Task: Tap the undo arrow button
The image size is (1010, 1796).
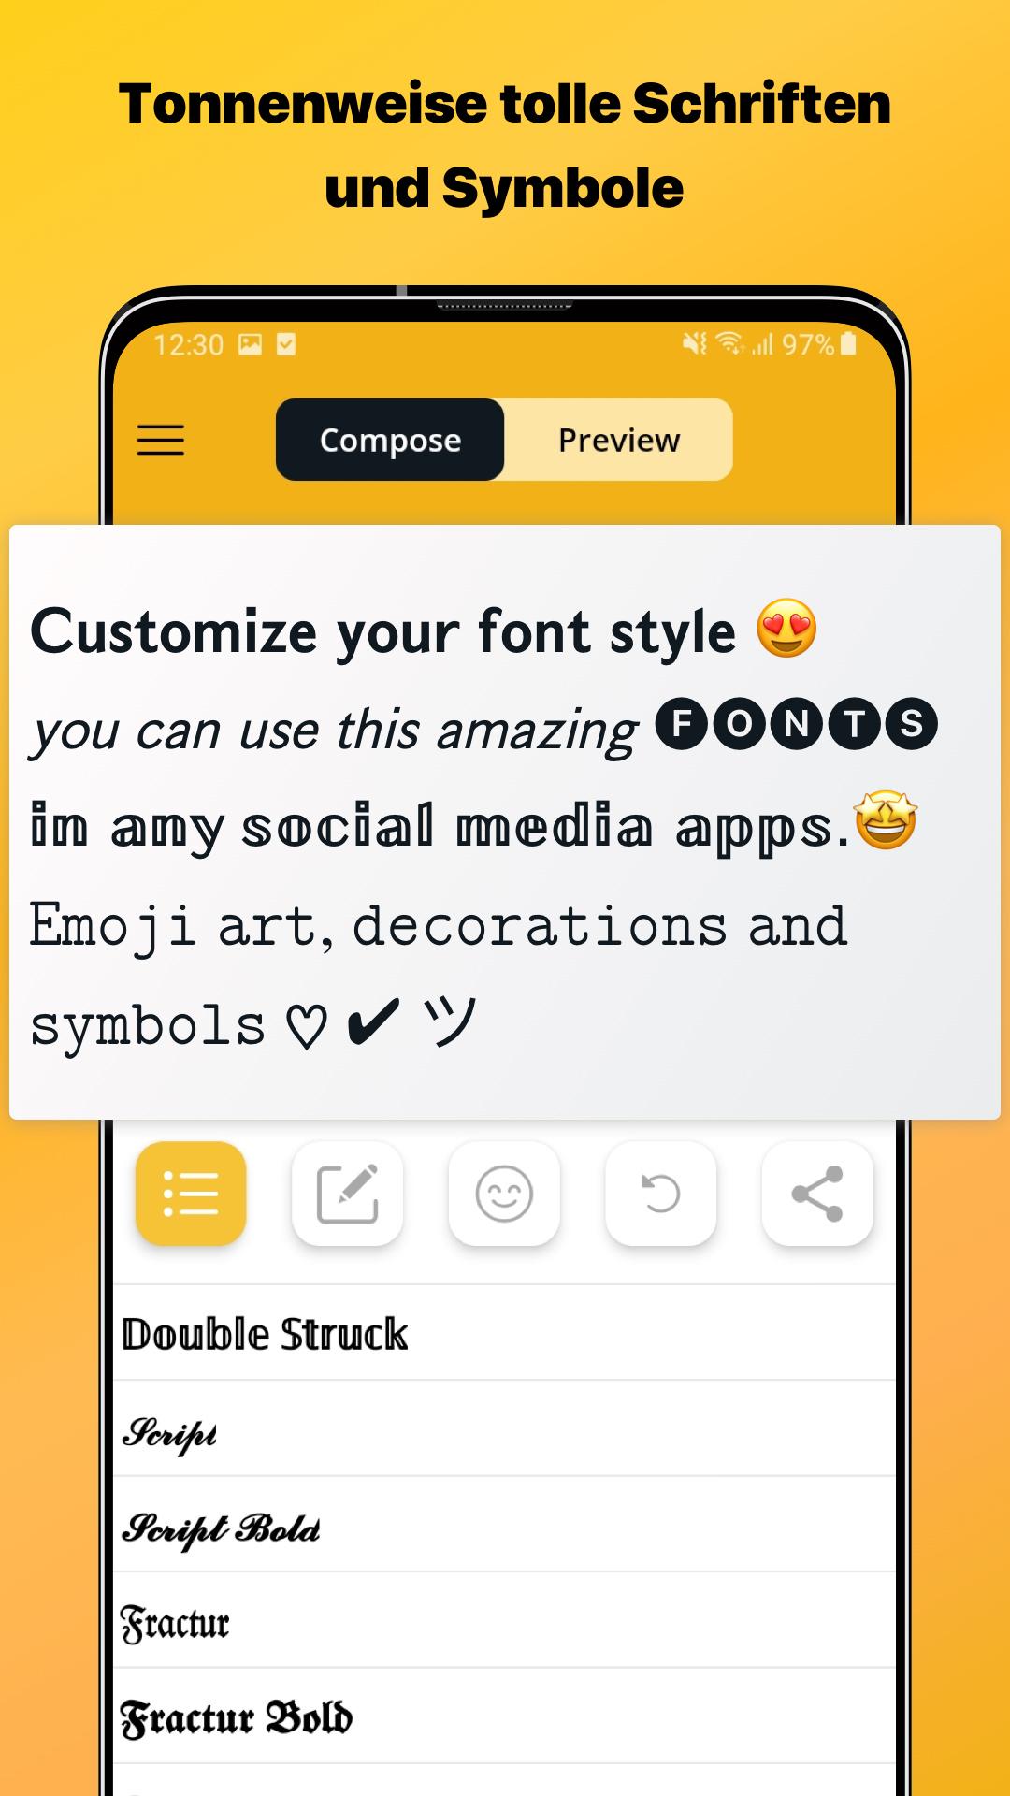Action: pyautogui.click(x=661, y=1194)
